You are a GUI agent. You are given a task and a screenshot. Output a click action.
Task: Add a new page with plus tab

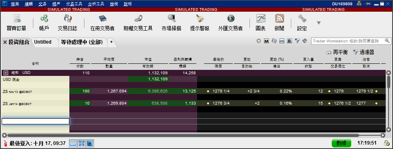point(111,42)
